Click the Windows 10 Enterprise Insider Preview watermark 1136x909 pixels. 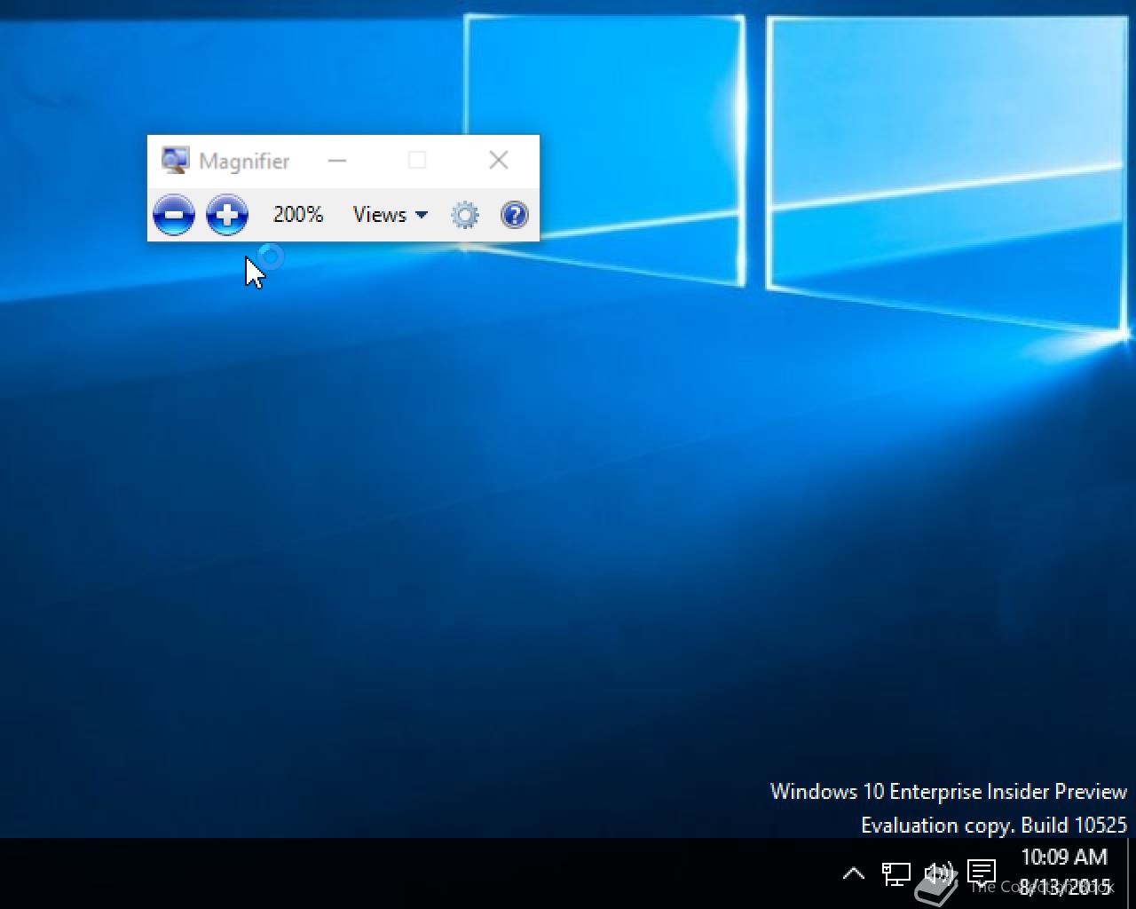pos(949,792)
